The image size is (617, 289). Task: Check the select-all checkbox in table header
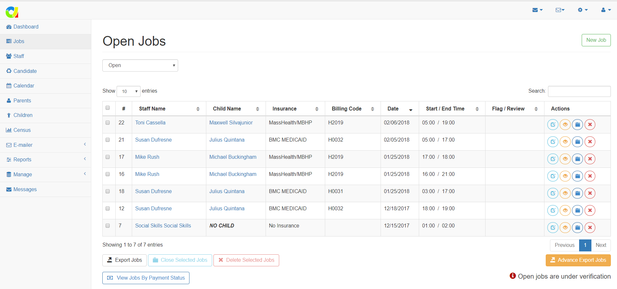pos(108,108)
